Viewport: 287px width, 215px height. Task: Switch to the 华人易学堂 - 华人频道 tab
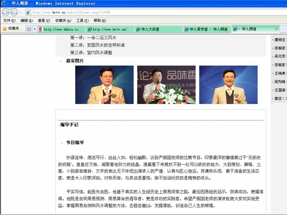point(207,29)
